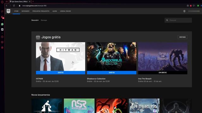Click the snapshot camera icon in address bar
This screenshot has height=113, width=202.
coord(188,6)
